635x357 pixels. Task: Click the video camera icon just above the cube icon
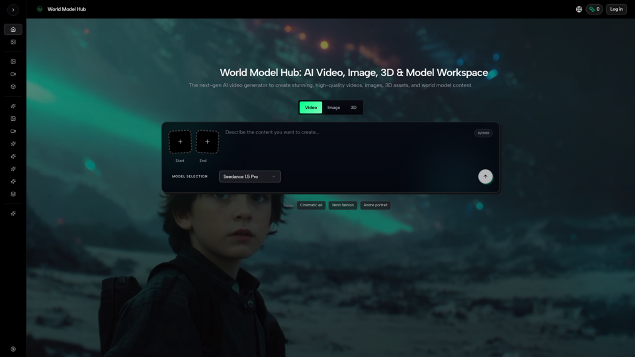pyautogui.click(x=13, y=74)
